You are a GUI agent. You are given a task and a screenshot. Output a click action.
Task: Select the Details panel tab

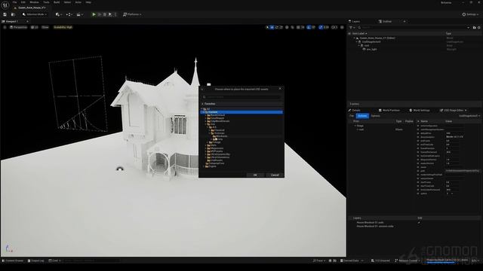354,111
